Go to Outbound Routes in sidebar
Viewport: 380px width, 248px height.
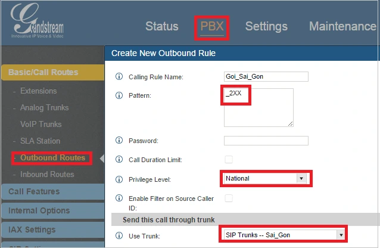click(53, 158)
